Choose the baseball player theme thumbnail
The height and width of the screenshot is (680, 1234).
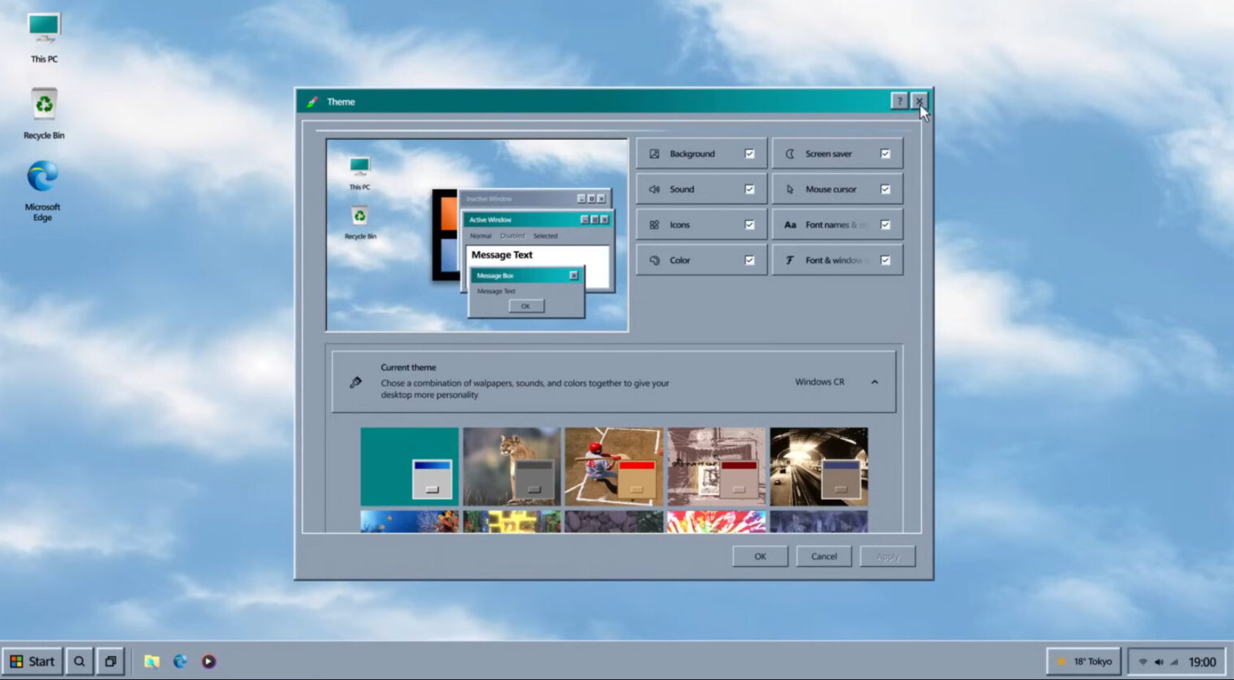pyautogui.click(x=614, y=466)
